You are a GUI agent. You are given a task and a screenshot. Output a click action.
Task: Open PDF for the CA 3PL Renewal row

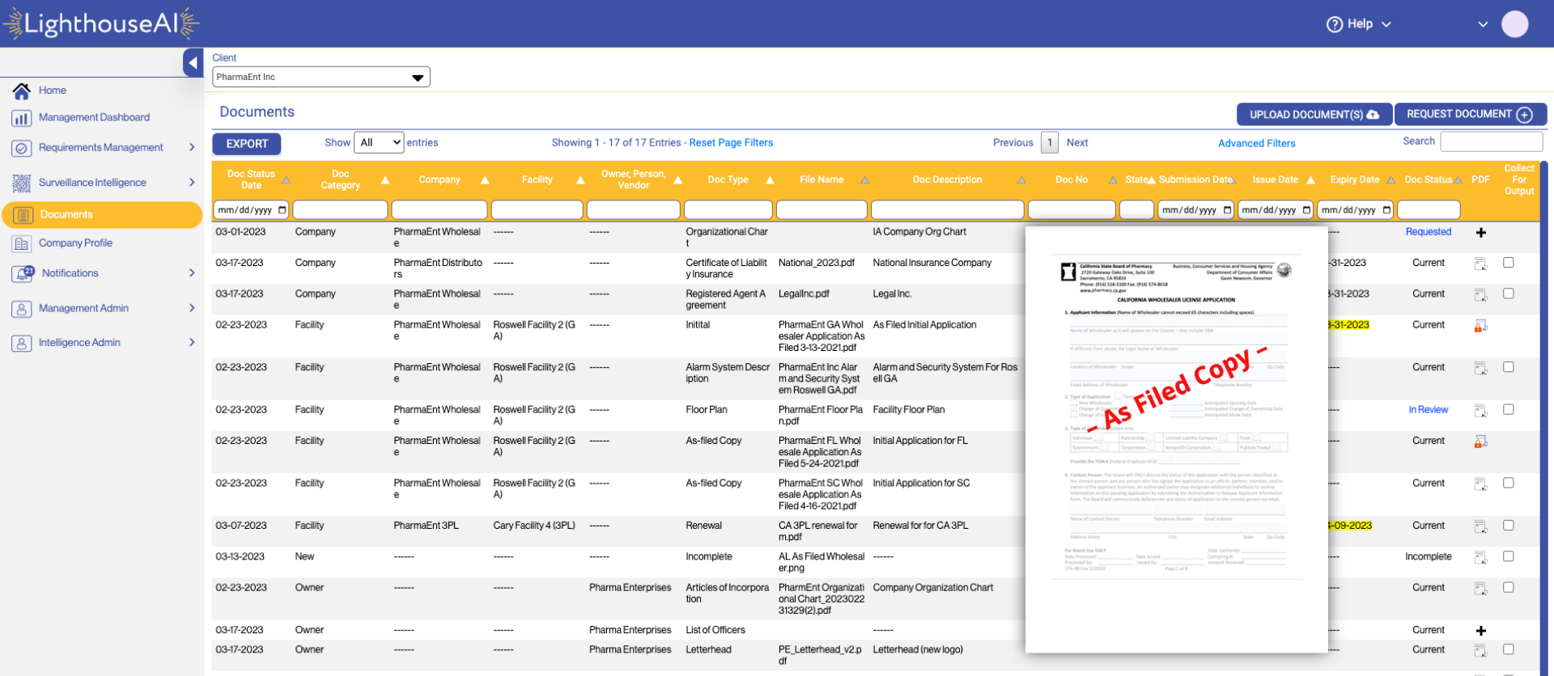pos(1480,526)
